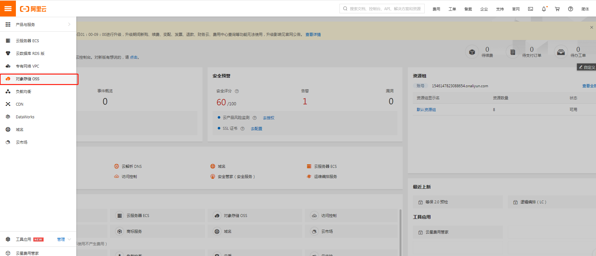Click the 待办工单 inbox icon
The height and width of the screenshot is (256, 596).
[x=561, y=52]
